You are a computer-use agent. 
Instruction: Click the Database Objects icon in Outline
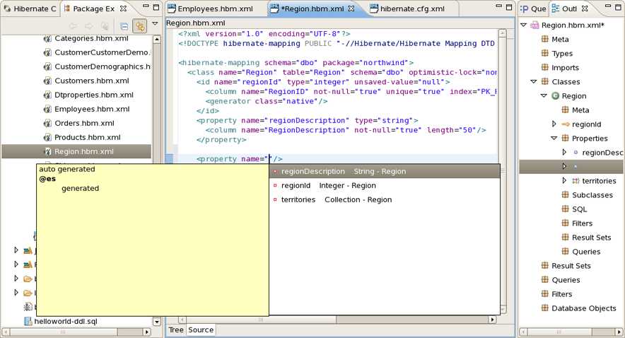pos(545,308)
